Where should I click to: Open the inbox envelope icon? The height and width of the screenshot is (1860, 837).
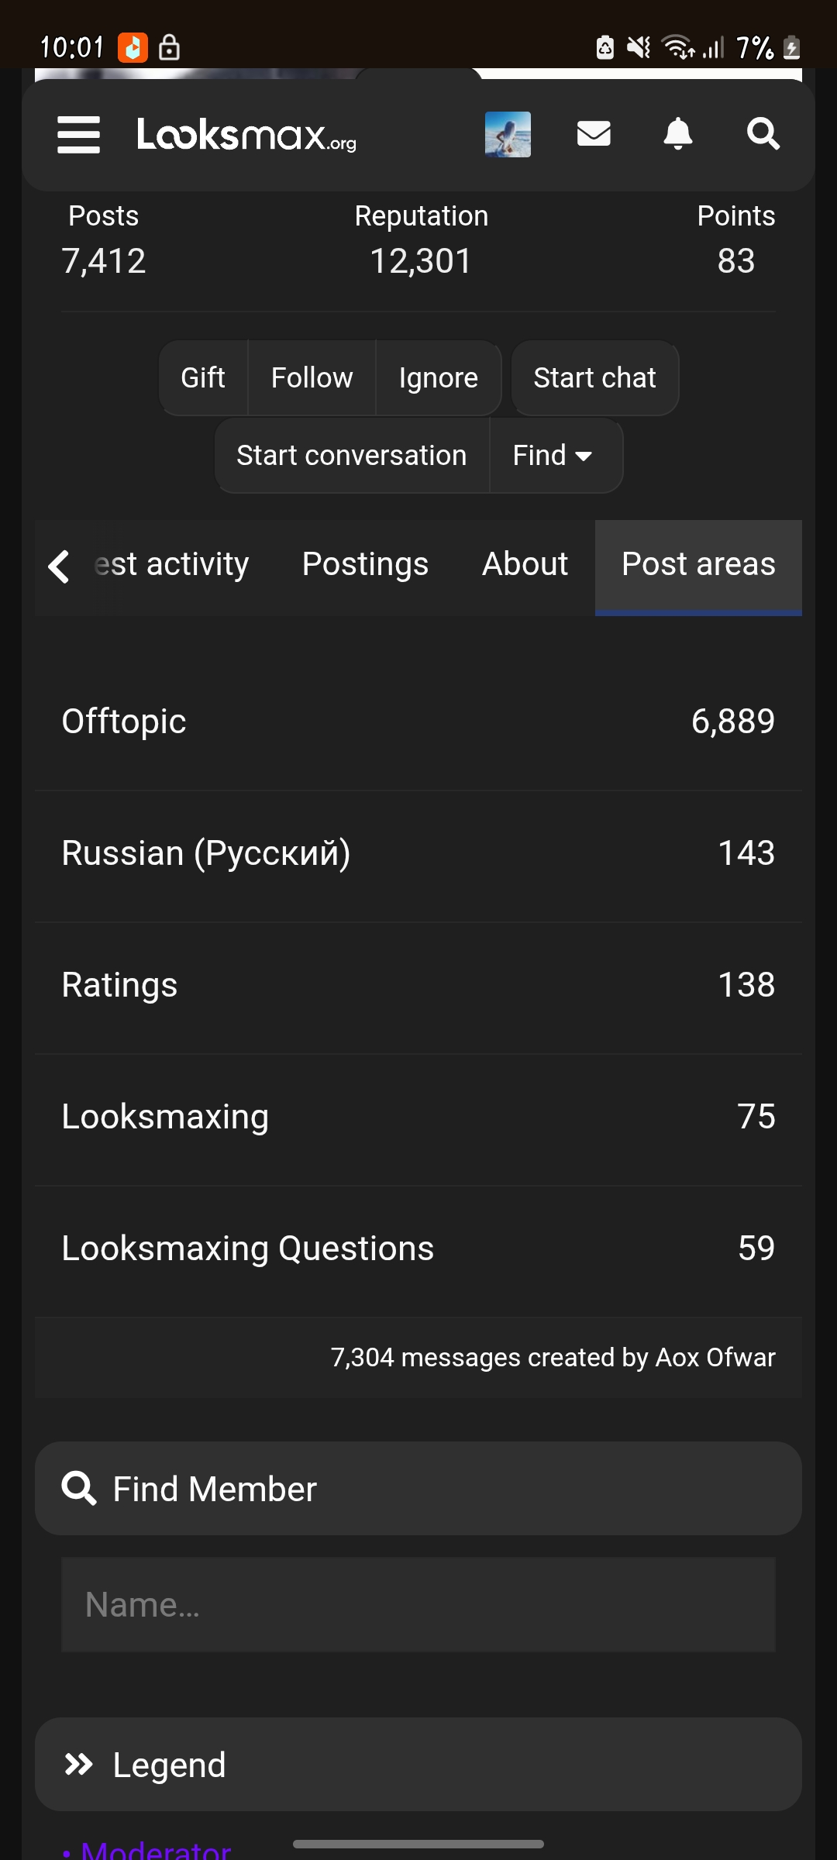pos(594,134)
